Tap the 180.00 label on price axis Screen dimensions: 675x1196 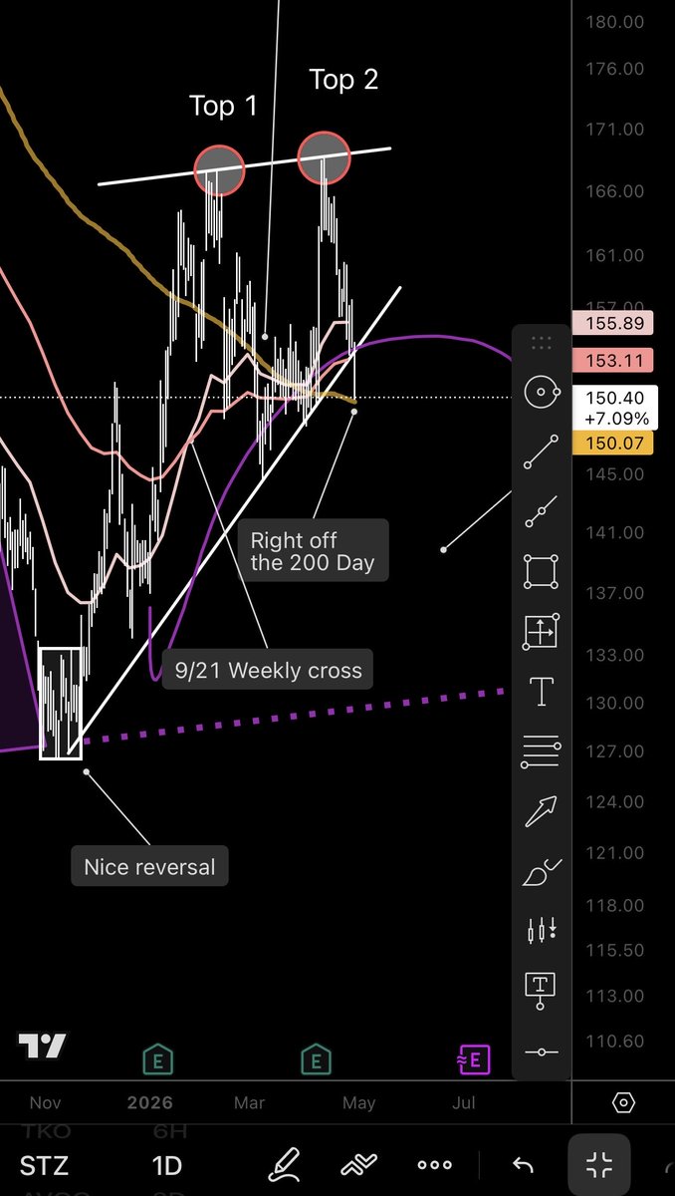(614, 22)
